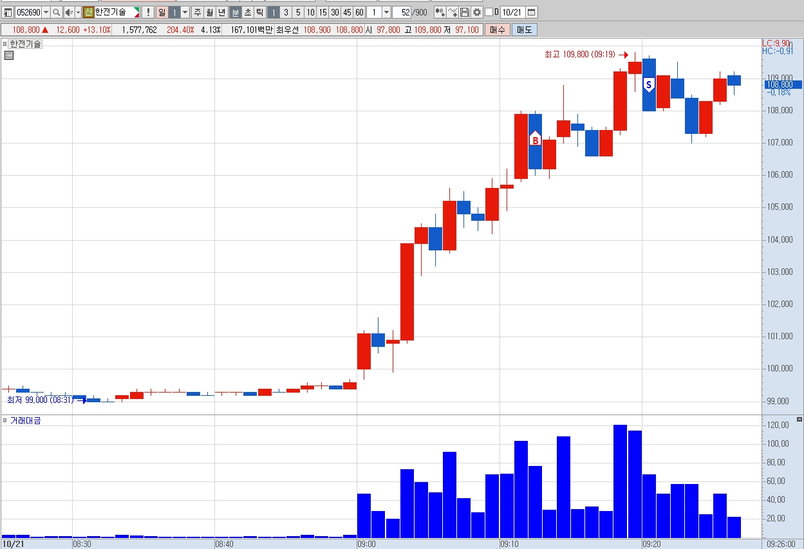Click the line indicator add icon
This screenshot has width=804, height=549.
453,12
